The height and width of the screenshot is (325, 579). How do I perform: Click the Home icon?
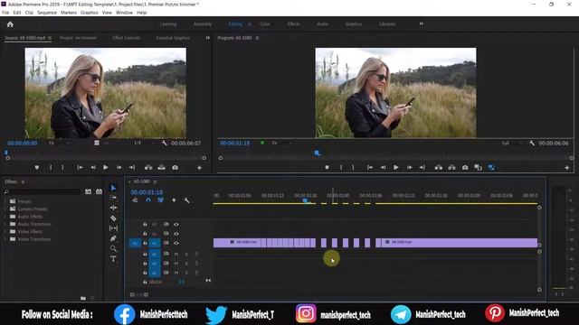[10, 24]
